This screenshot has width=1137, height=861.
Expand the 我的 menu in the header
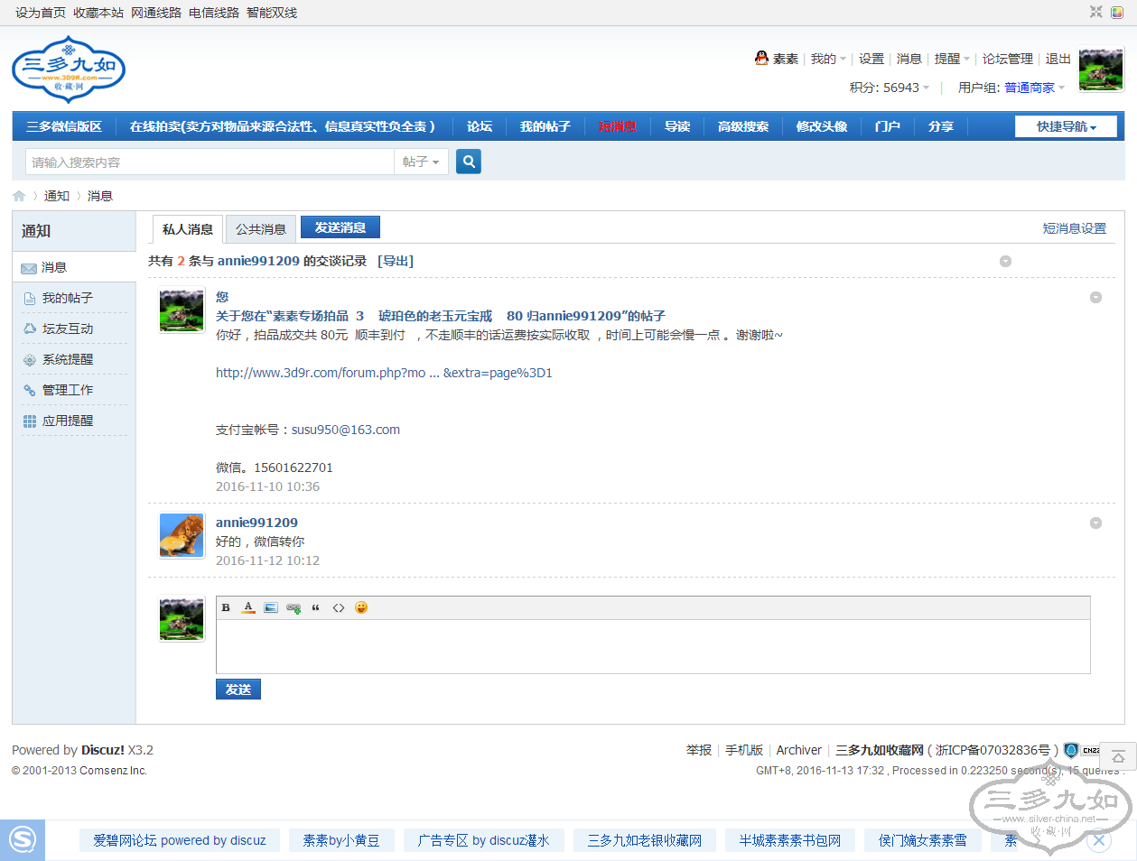point(828,59)
